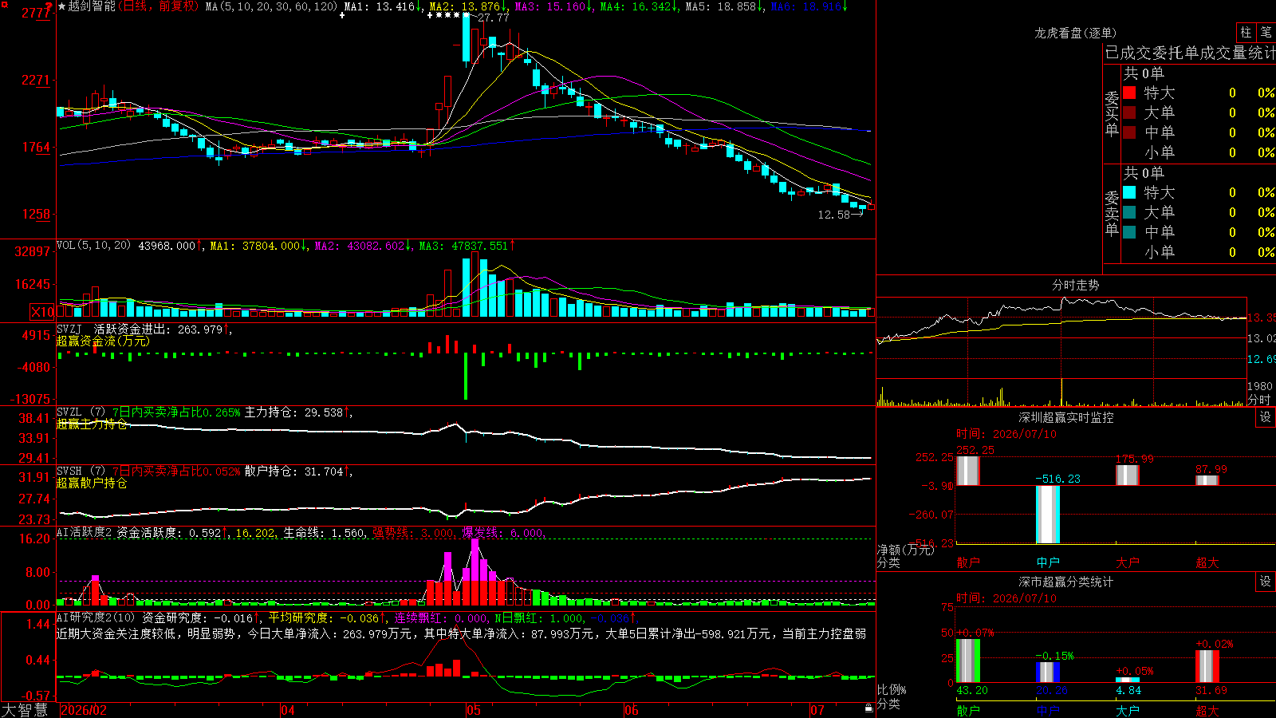Click the 06 month marker on the time axis

click(632, 710)
